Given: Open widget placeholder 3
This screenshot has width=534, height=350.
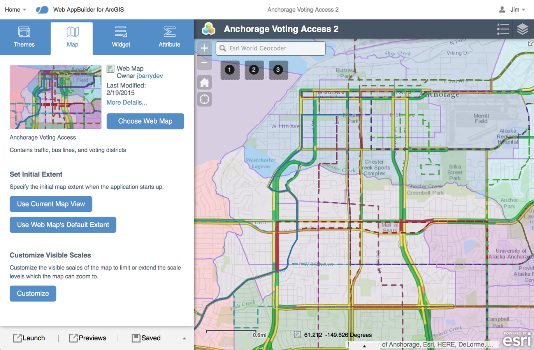Looking at the screenshot, I should 278,70.
